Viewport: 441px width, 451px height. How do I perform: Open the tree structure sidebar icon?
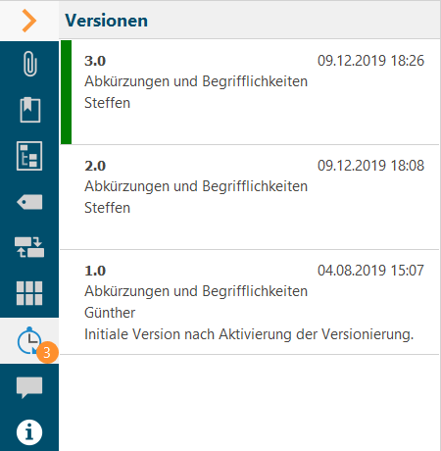pos(29,156)
